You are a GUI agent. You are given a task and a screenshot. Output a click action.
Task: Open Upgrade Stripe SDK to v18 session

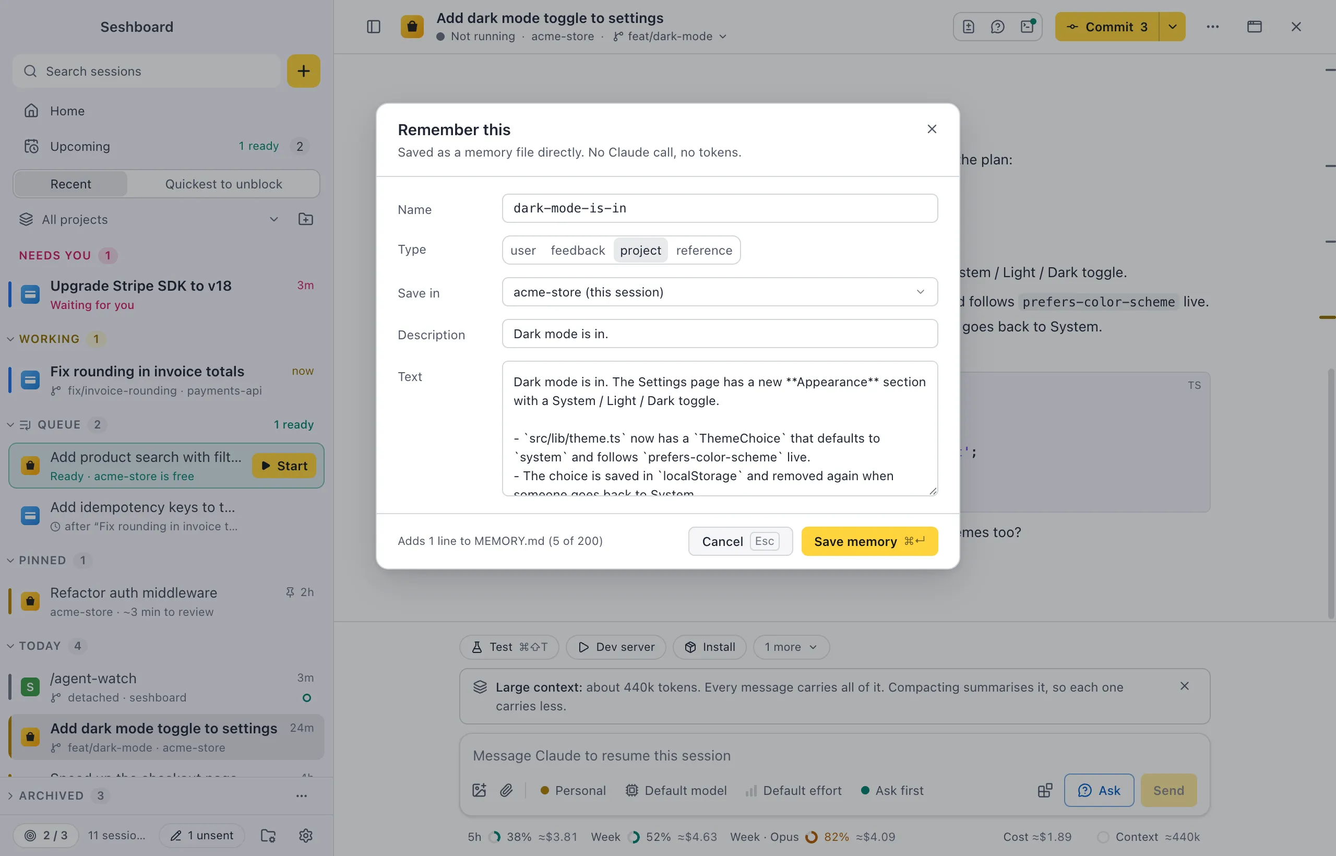165,294
